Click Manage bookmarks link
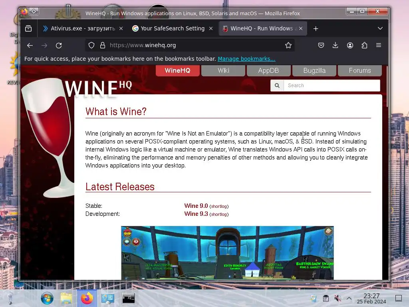This screenshot has height=307, width=409. 246,59
